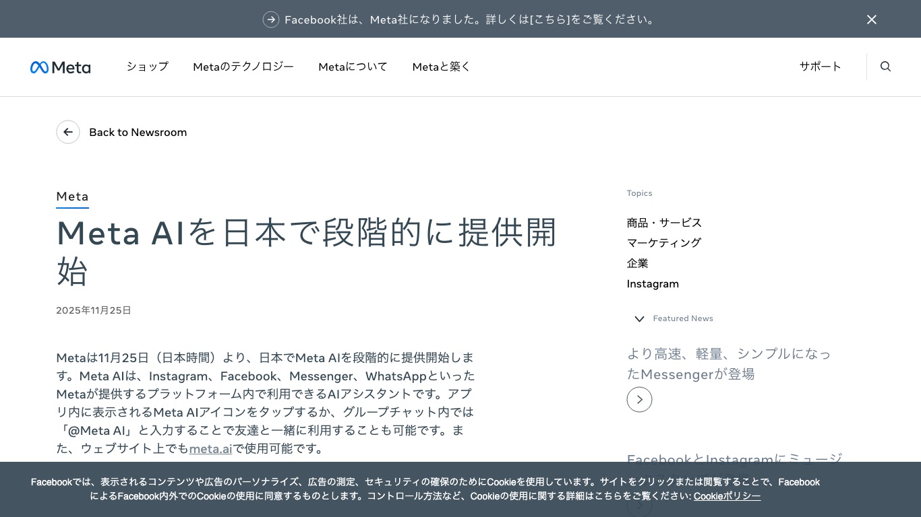Open the Cookieポリシー link
This screenshot has width=921, height=517.
[727, 496]
